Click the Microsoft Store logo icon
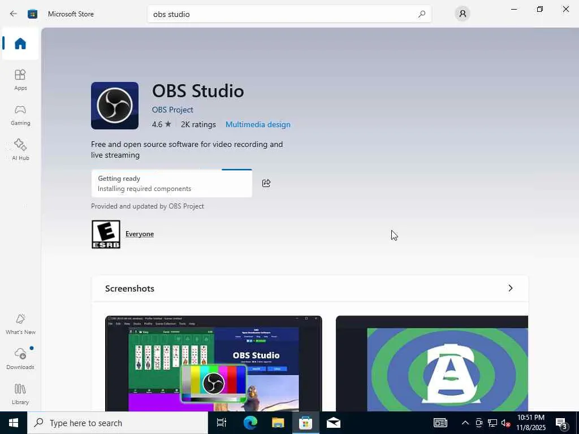 [x=32, y=14]
